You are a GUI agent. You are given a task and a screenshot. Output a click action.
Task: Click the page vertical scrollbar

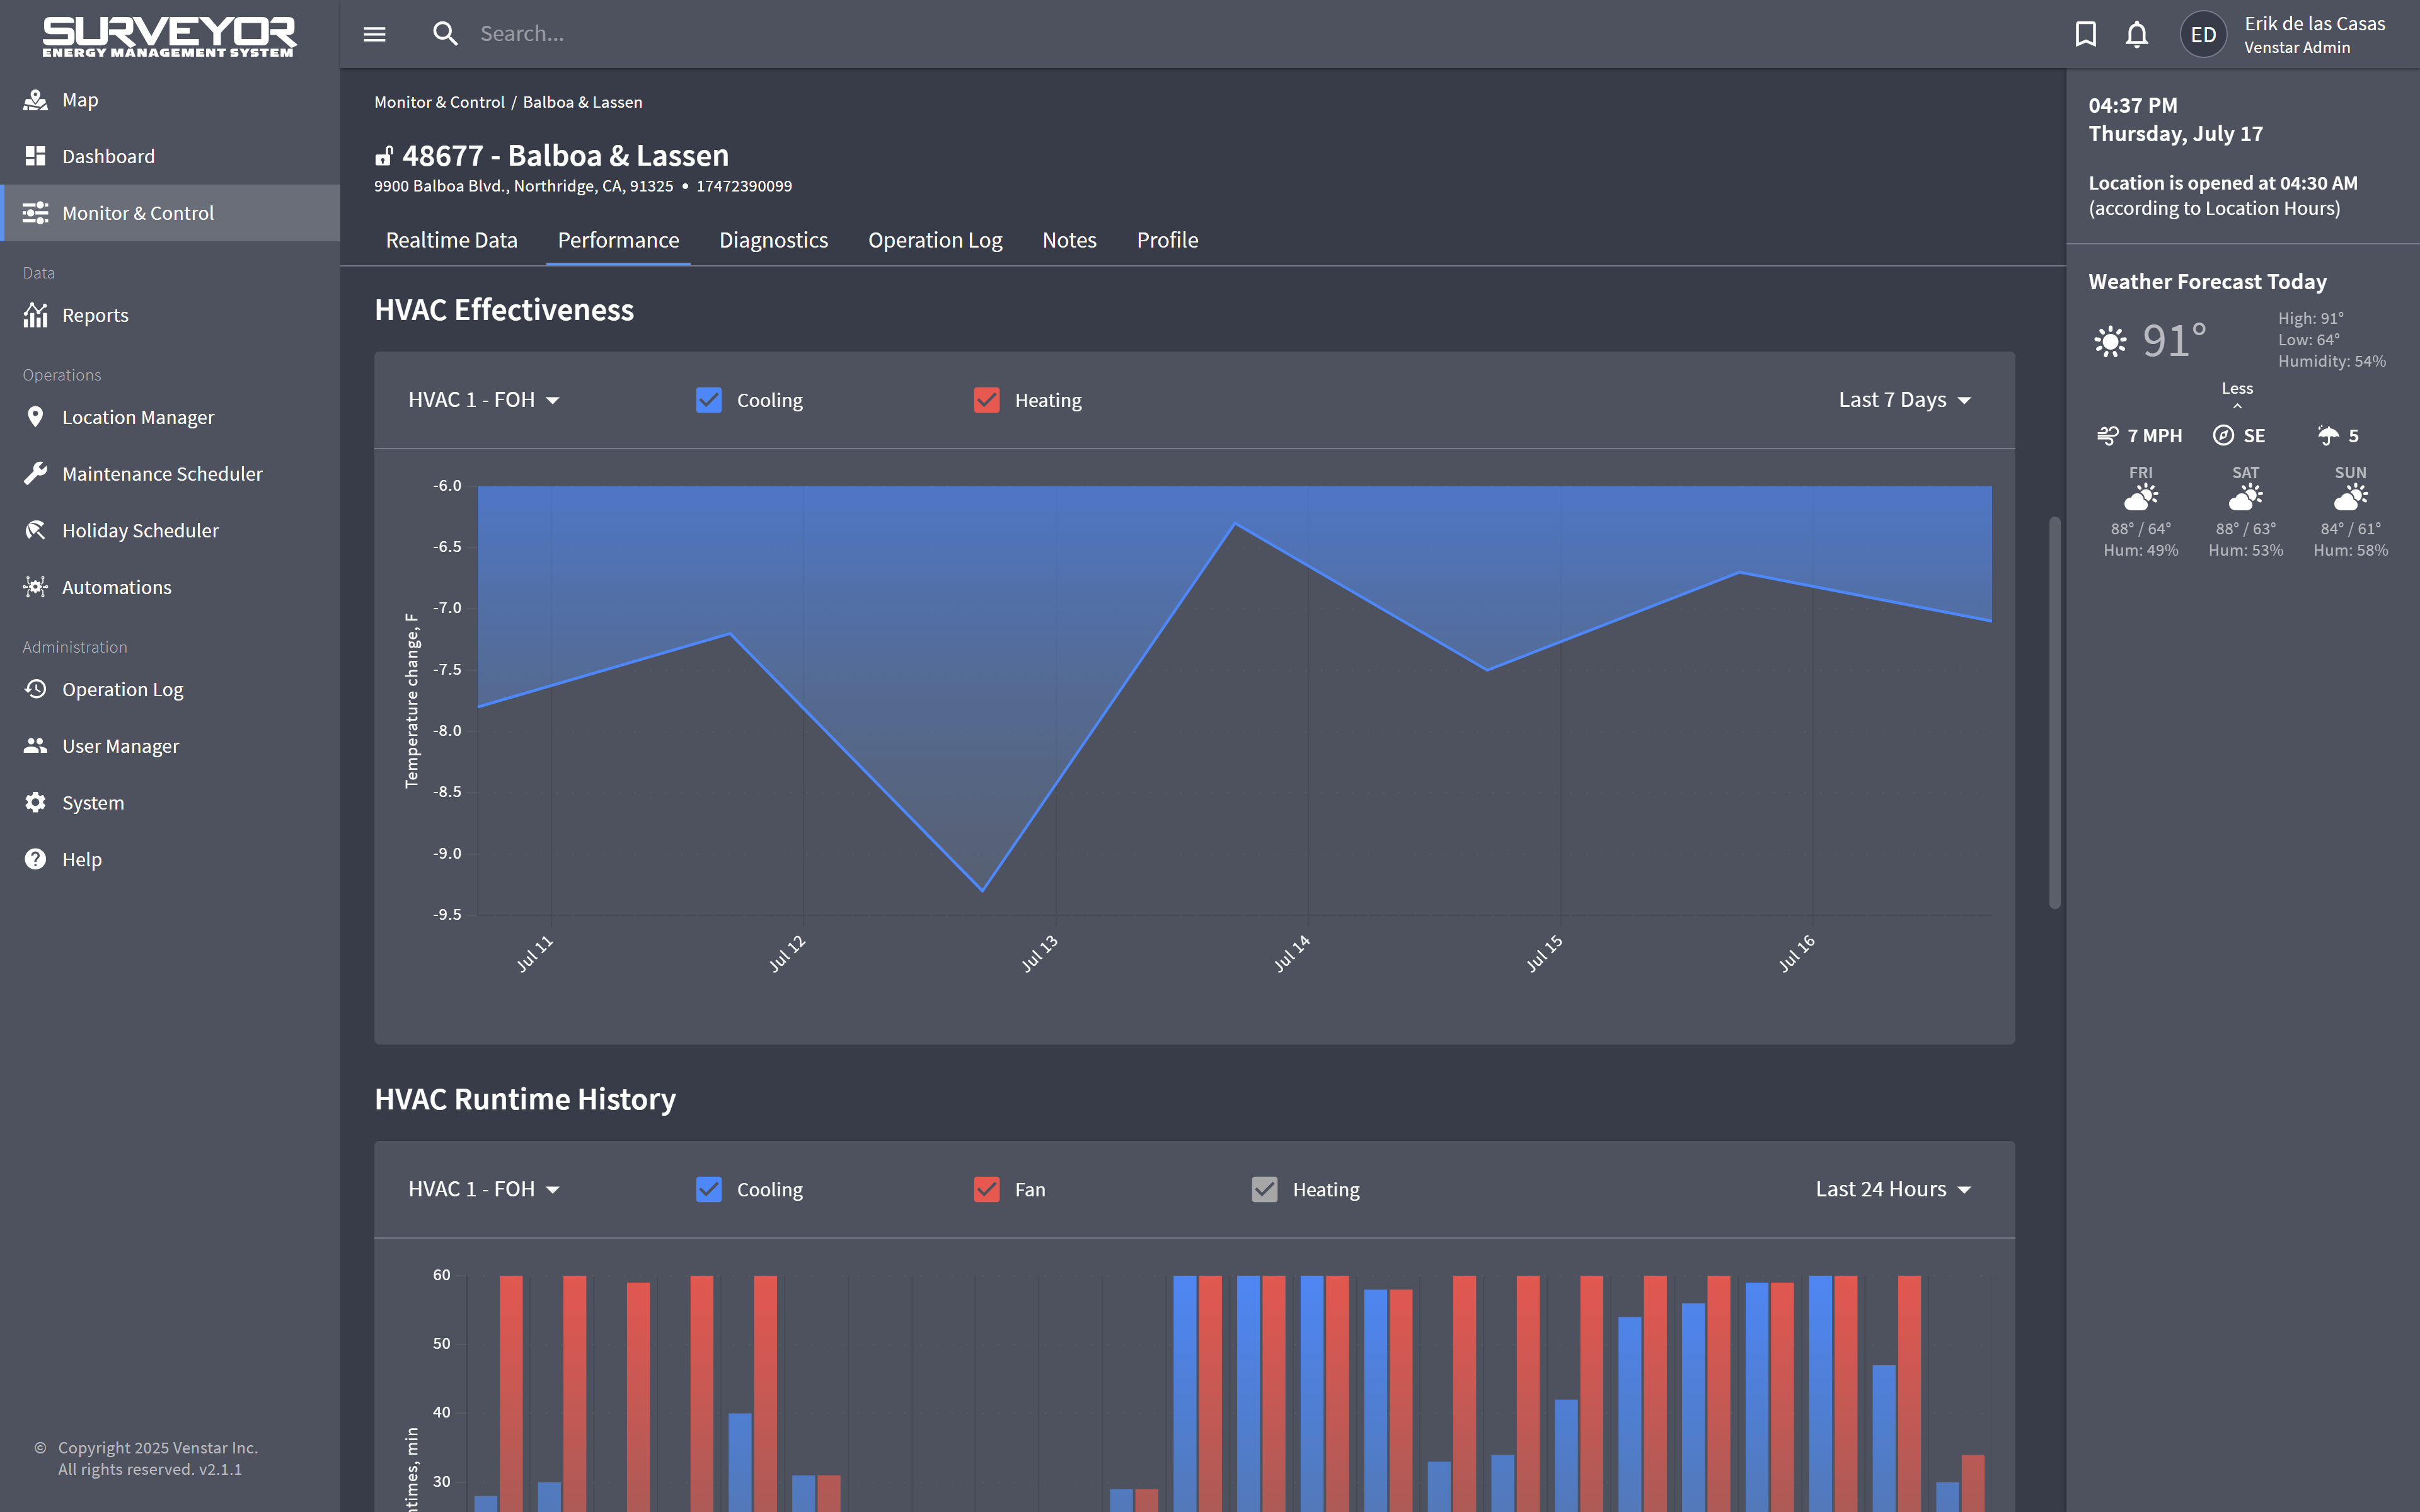[2054, 712]
